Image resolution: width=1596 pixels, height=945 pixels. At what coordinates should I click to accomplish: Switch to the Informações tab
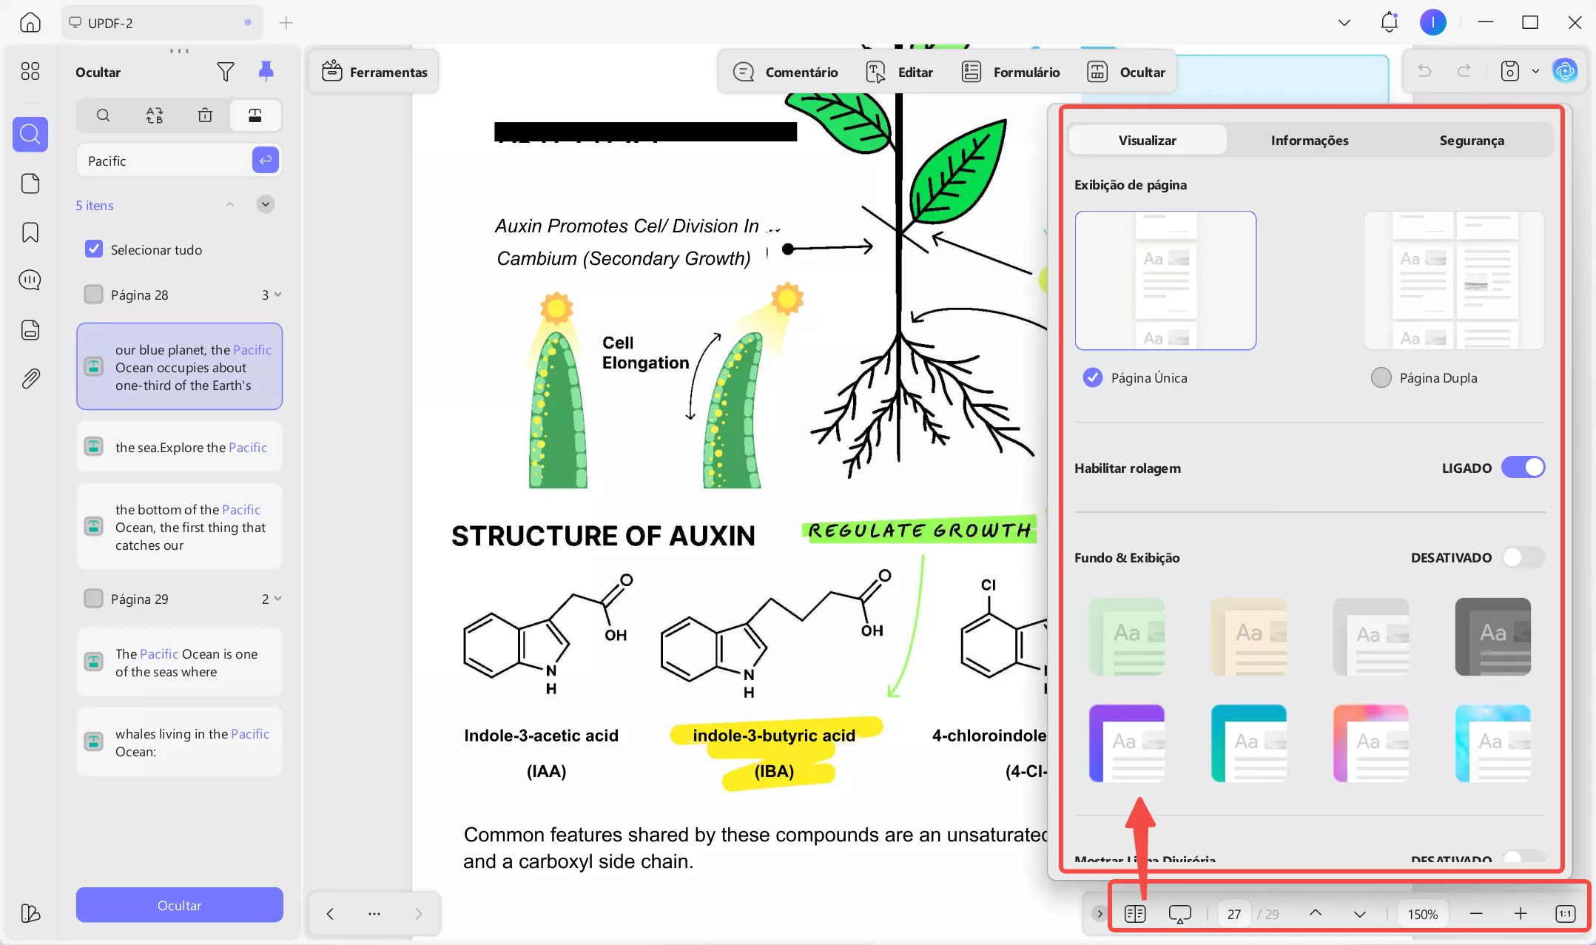click(1309, 141)
